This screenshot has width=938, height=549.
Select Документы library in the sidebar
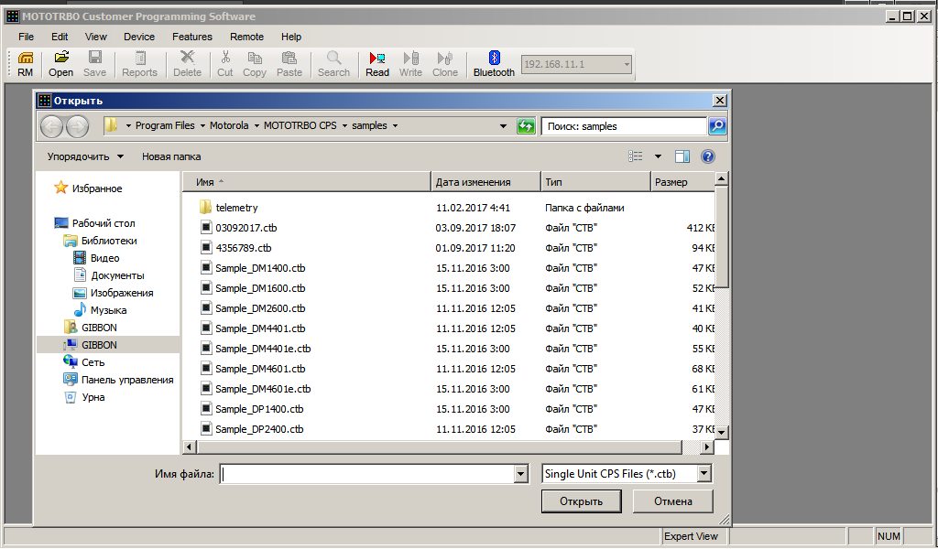pos(108,275)
